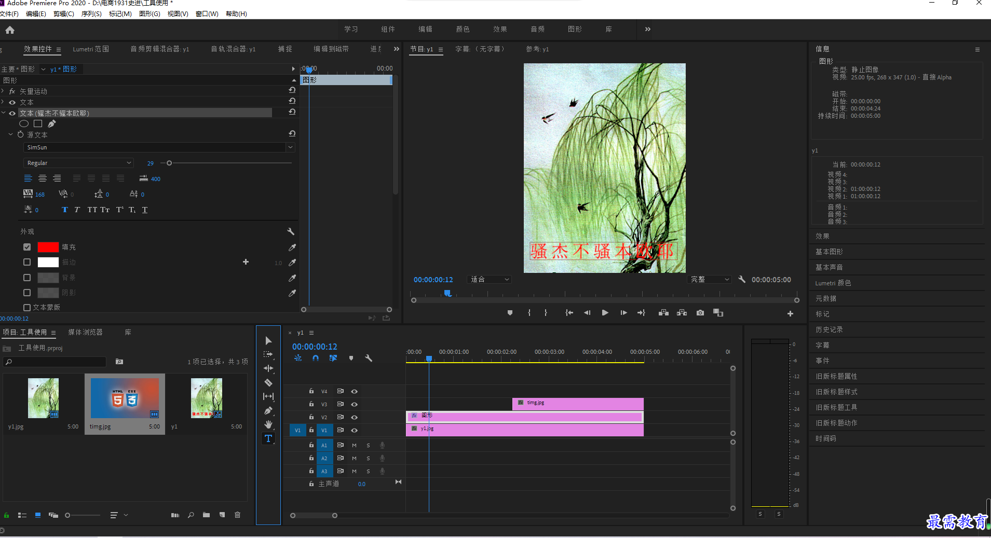This screenshot has width=991, height=538.
Task: Solo audio track A2
Action: (368, 458)
